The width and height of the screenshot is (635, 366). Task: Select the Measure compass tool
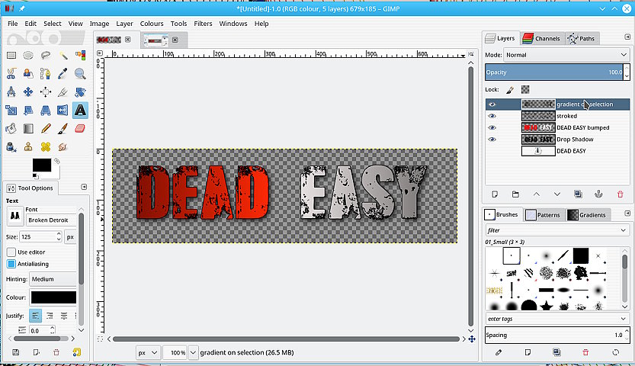coord(11,92)
